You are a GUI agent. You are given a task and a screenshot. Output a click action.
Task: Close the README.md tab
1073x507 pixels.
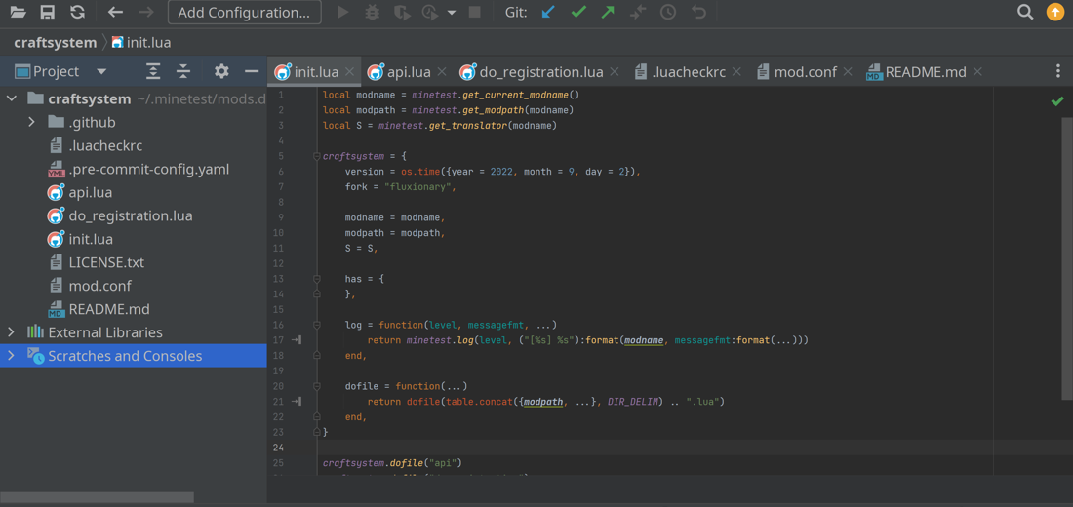pyautogui.click(x=977, y=72)
